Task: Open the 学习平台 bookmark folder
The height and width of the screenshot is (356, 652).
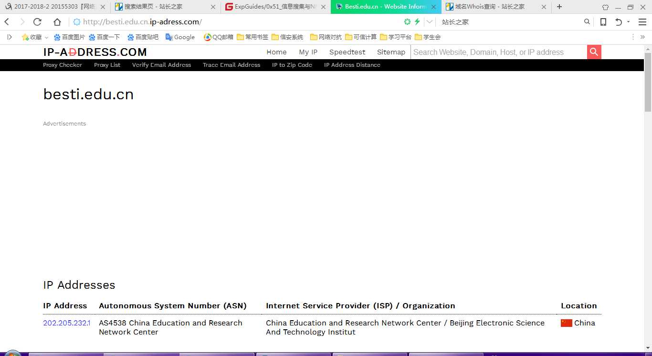Action: tap(396, 37)
